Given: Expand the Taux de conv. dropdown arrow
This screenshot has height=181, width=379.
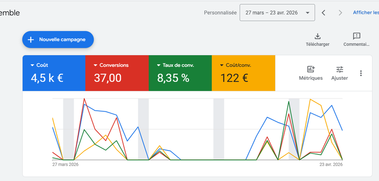Looking at the screenshot, I should click(x=159, y=65).
